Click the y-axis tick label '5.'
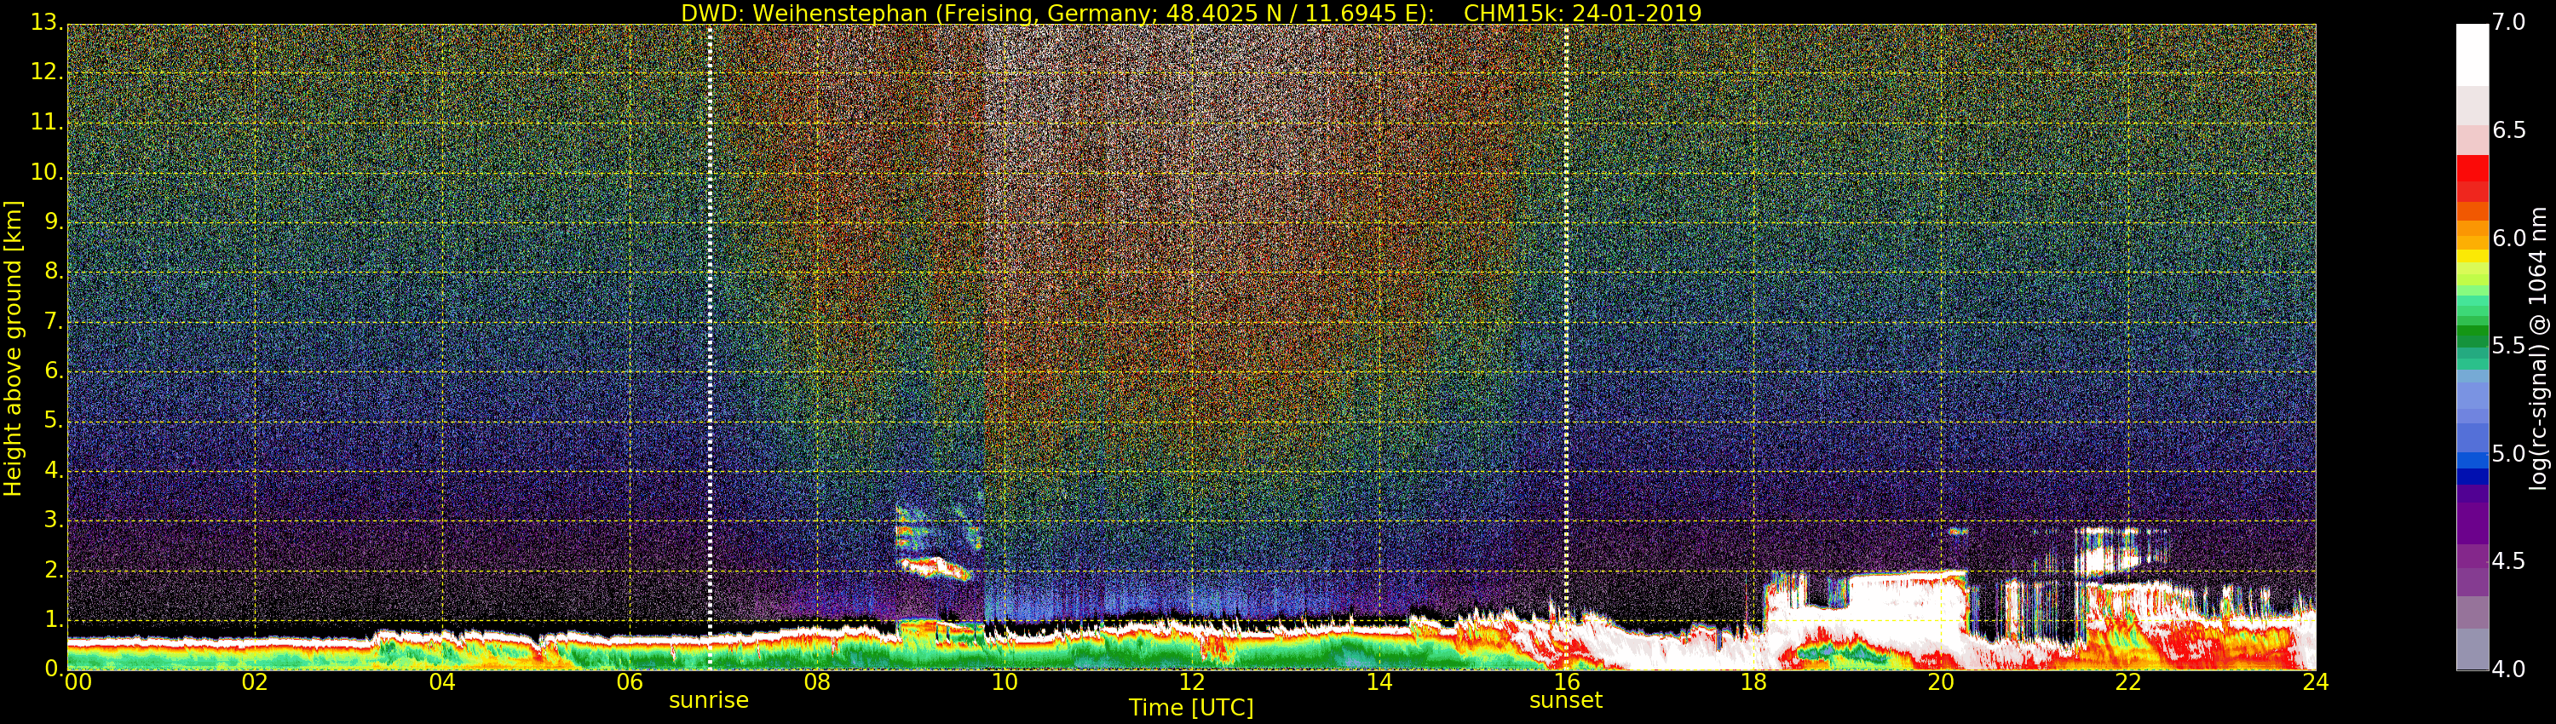The image size is (2556, 724). pyautogui.click(x=54, y=421)
